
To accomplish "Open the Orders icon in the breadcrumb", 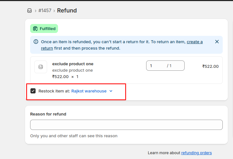I will pos(29,11).
